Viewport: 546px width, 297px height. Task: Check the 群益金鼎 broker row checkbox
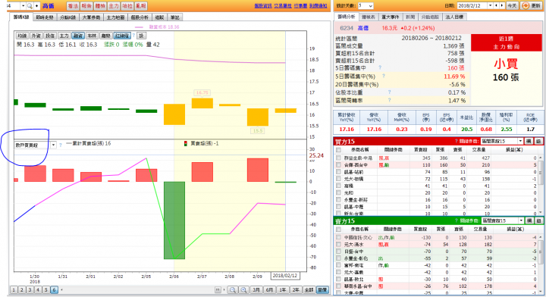click(x=338, y=158)
